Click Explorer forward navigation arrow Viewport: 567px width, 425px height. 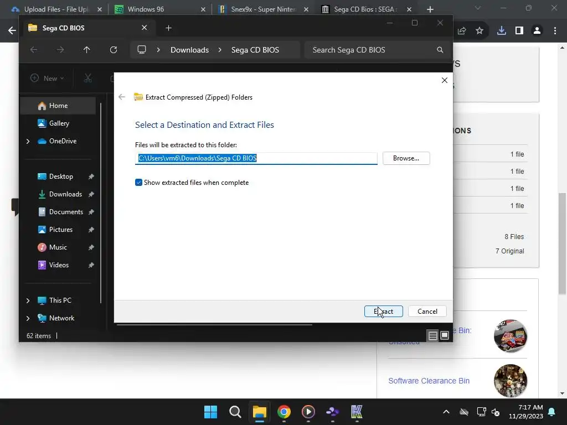click(x=60, y=50)
